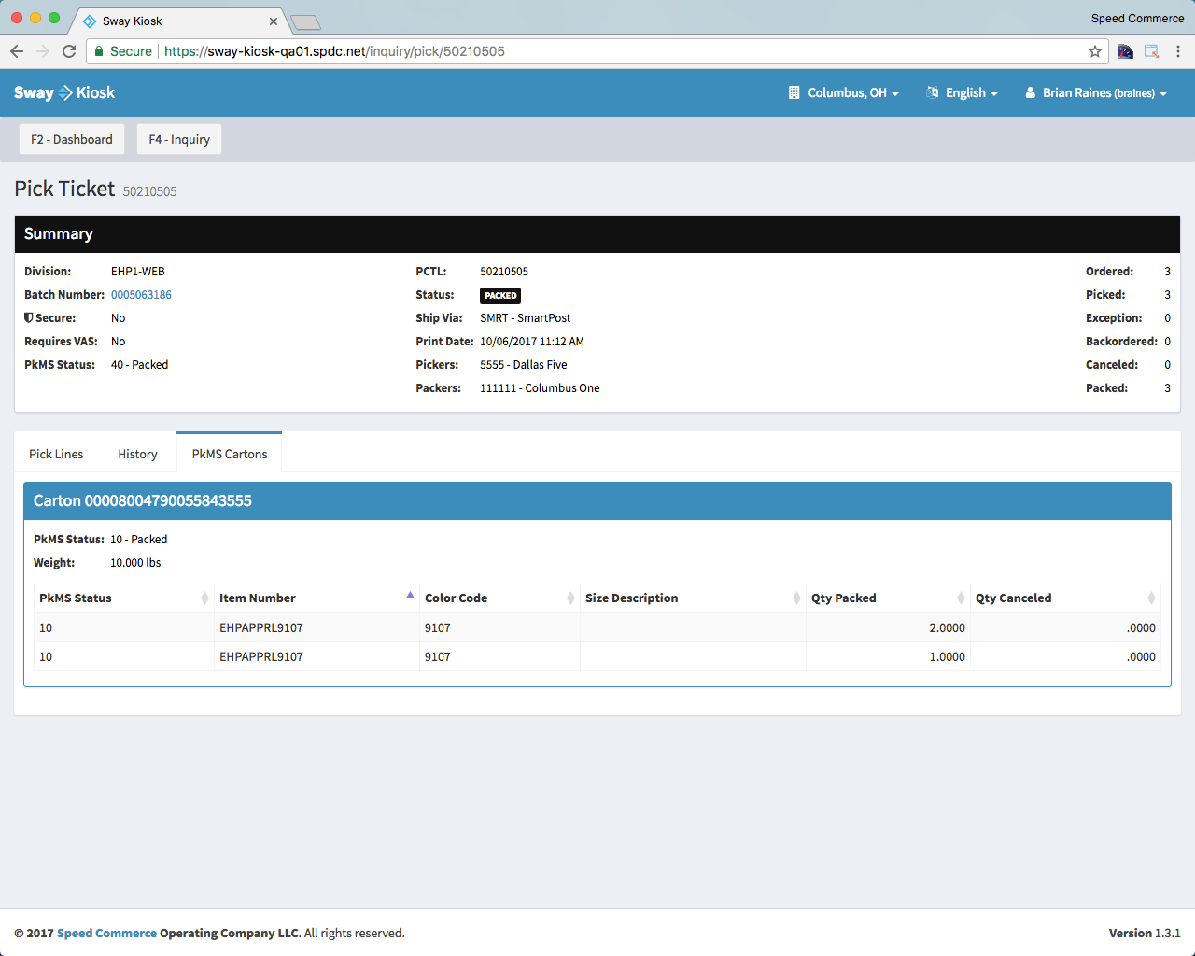The width and height of the screenshot is (1195, 956).
Task: Sort table by PkMS Status column
Action: click(123, 597)
